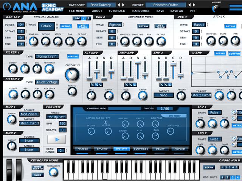Click the Res 1/2 knob
The width and height of the screenshot is (242, 181).
tap(72, 91)
